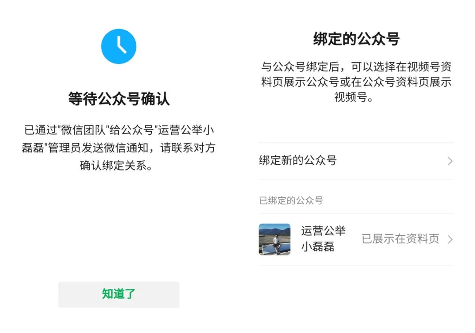Click the 已绑定的公众号 section header
This screenshot has height=333, width=475.
click(291, 200)
